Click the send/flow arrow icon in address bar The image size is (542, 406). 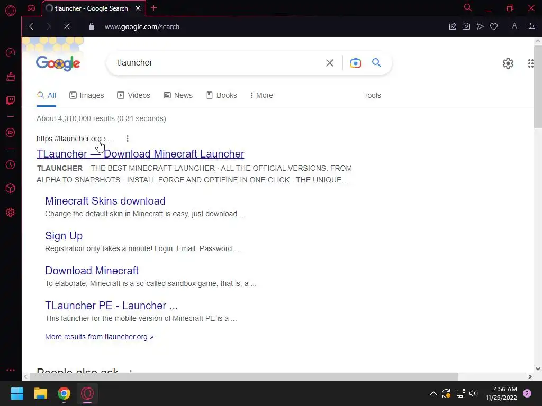click(480, 26)
